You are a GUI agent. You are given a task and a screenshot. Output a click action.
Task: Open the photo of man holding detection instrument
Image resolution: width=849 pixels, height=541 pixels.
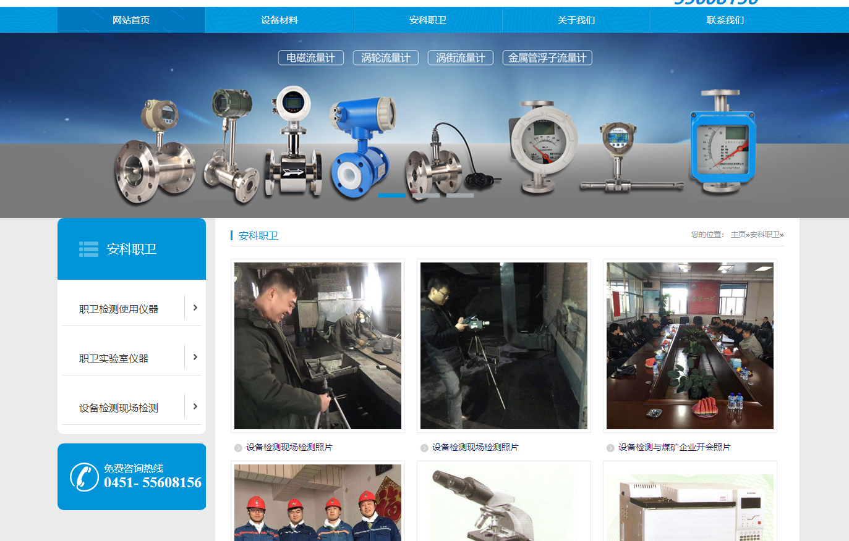[x=504, y=346]
